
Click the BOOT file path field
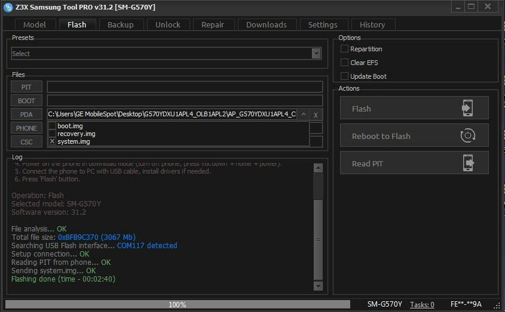click(x=185, y=101)
